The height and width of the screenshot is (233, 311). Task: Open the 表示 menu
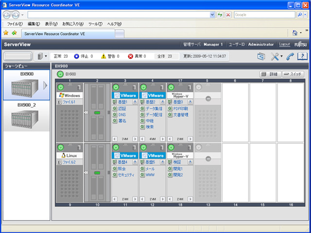pyautogui.click(x=51, y=24)
